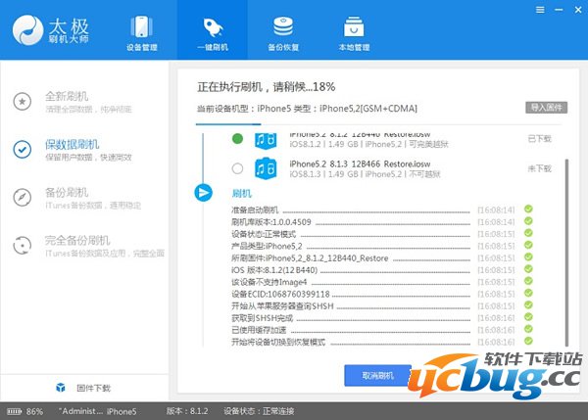This screenshot has width=588, height=420.
Task: Click the Taiji logo icon
Action: [x=28, y=30]
